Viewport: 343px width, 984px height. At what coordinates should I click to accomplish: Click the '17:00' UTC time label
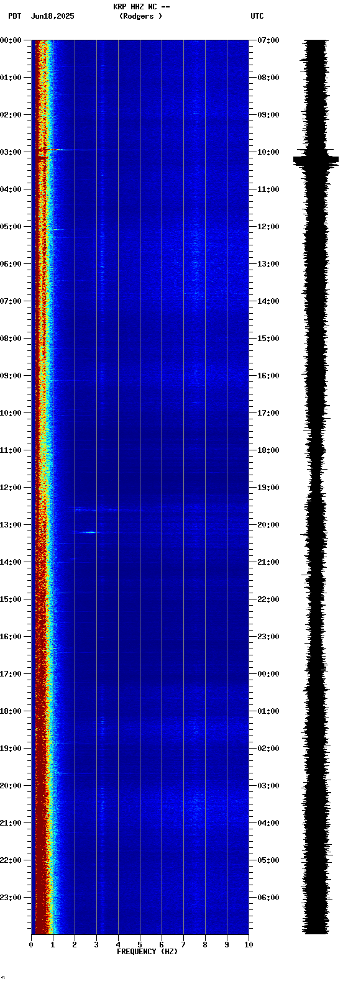(268, 413)
